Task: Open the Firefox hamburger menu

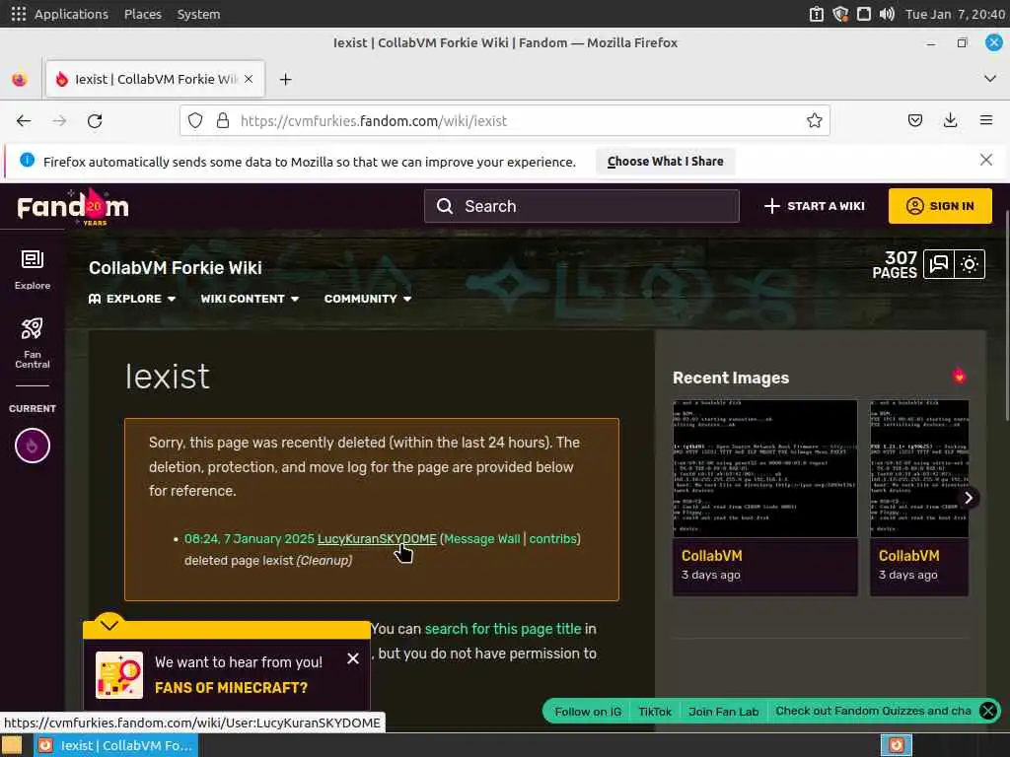Action: pos(985,120)
